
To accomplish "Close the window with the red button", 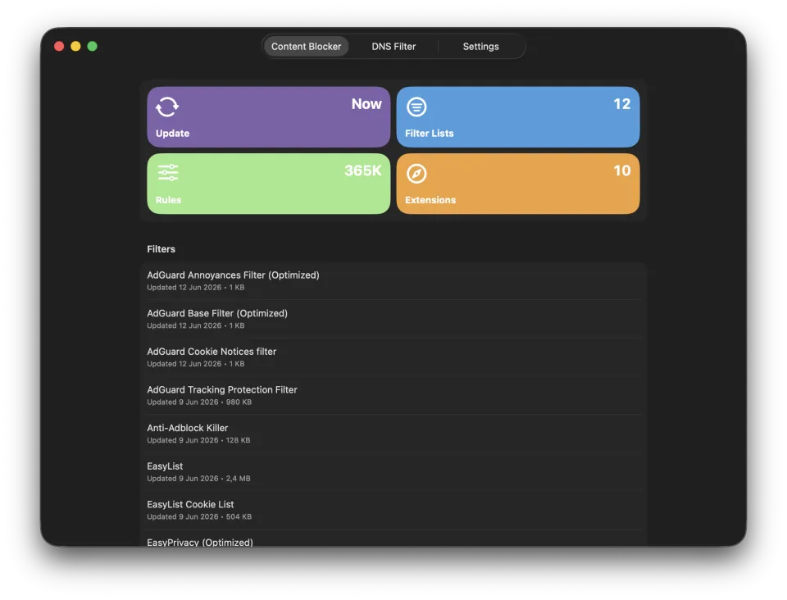I will [59, 46].
